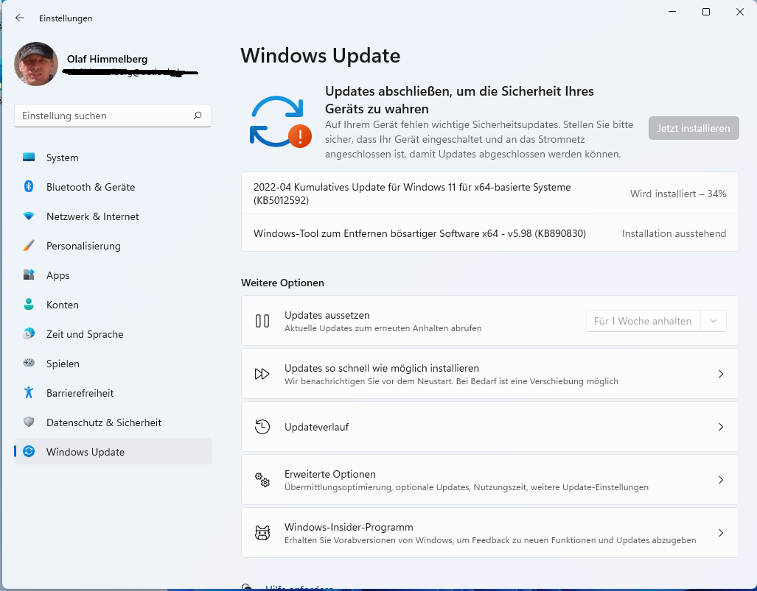Click the back arrow in Einstellungen

(x=20, y=18)
